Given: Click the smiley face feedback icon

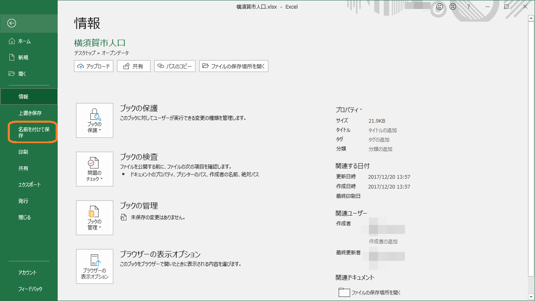Looking at the screenshot, I should [440, 7].
